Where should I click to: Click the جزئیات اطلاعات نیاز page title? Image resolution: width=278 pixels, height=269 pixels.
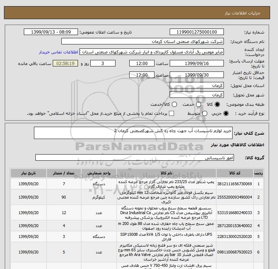point(243,13)
